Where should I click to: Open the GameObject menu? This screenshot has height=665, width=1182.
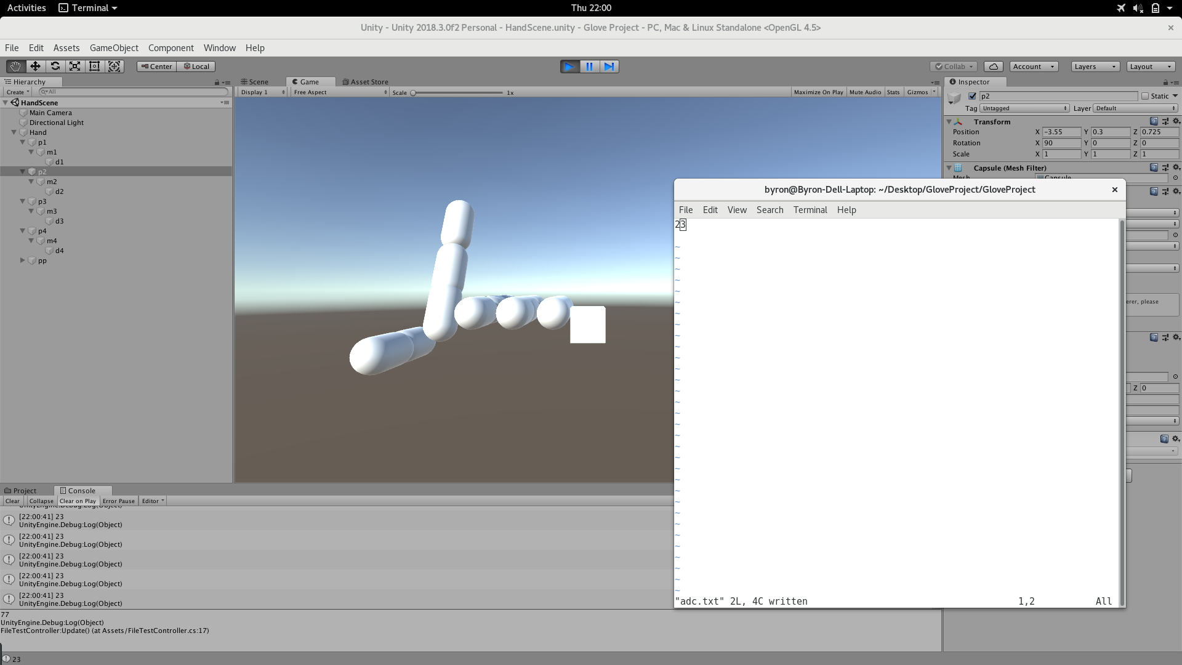point(114,48)
